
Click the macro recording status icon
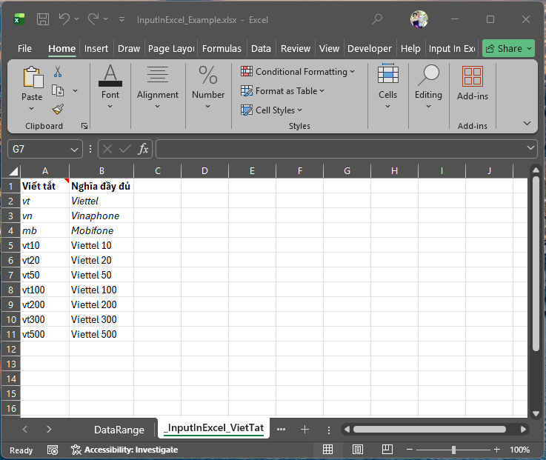coord(53,450)
